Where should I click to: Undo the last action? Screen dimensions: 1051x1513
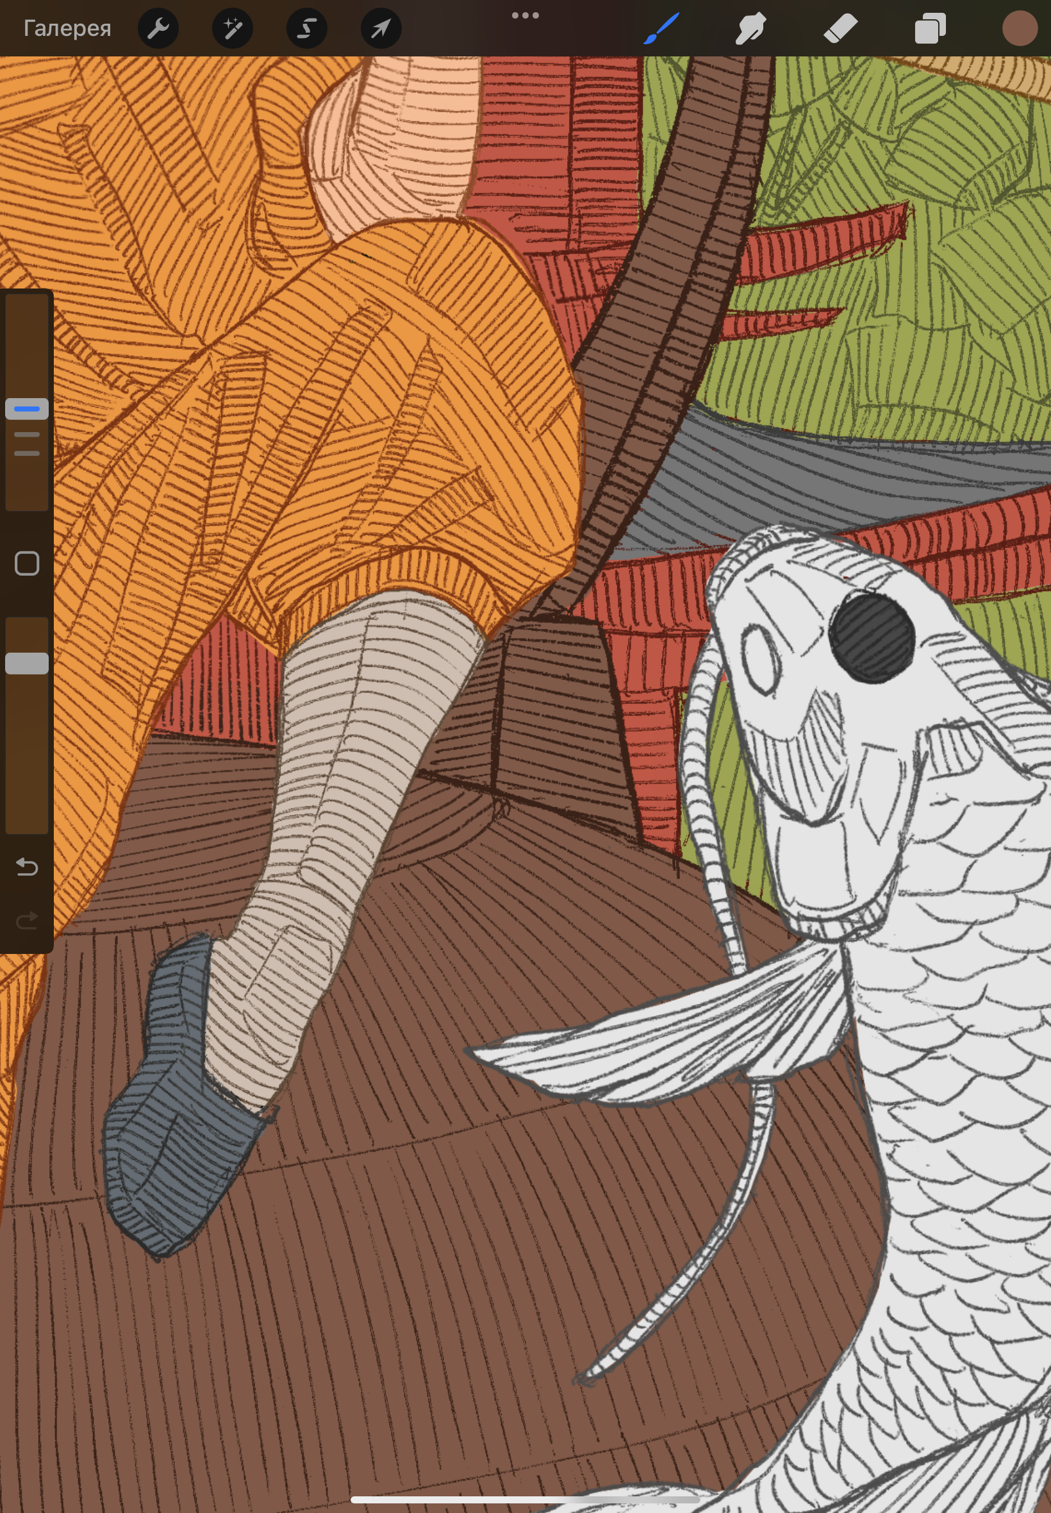pyautogui.click(x=27, y=867)
